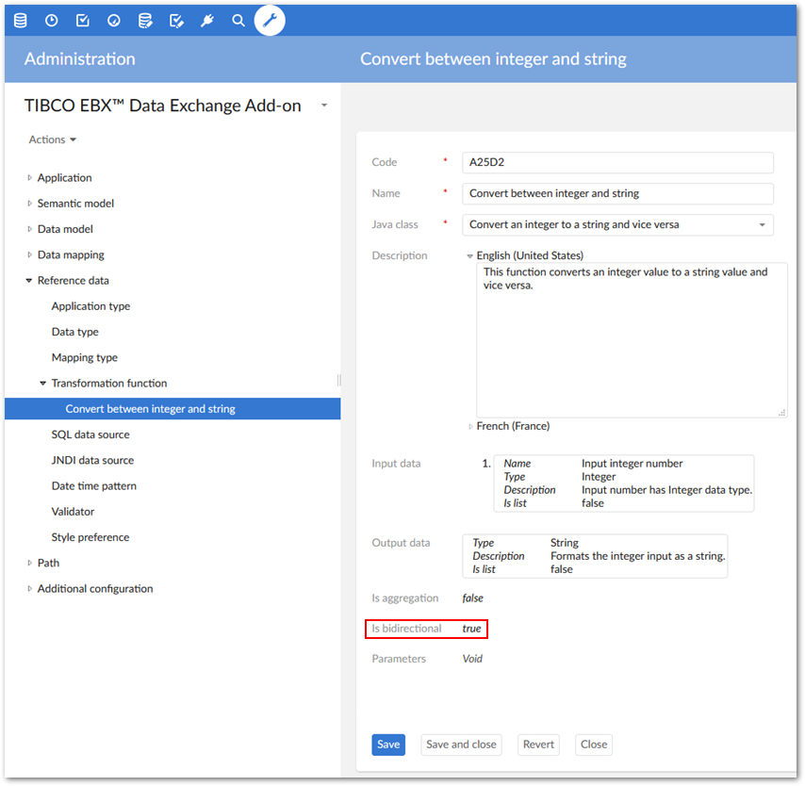The width and height of the screenshot is (805, 786).
Task: Click the magnifier search icon
Action: [238, 20]
